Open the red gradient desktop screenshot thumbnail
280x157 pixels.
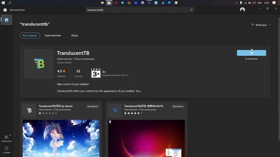(147, 138)
